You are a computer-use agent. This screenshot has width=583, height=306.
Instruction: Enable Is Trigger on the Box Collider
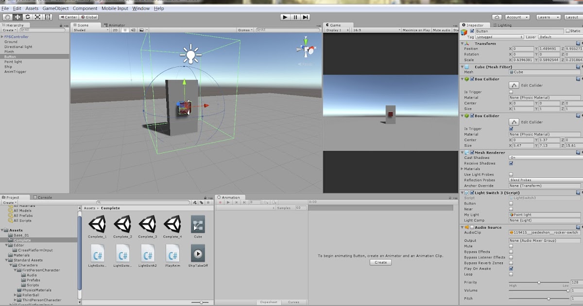point(511,91)
